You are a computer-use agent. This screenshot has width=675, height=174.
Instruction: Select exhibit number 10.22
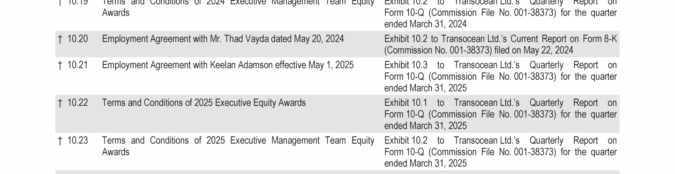point(77,103)
